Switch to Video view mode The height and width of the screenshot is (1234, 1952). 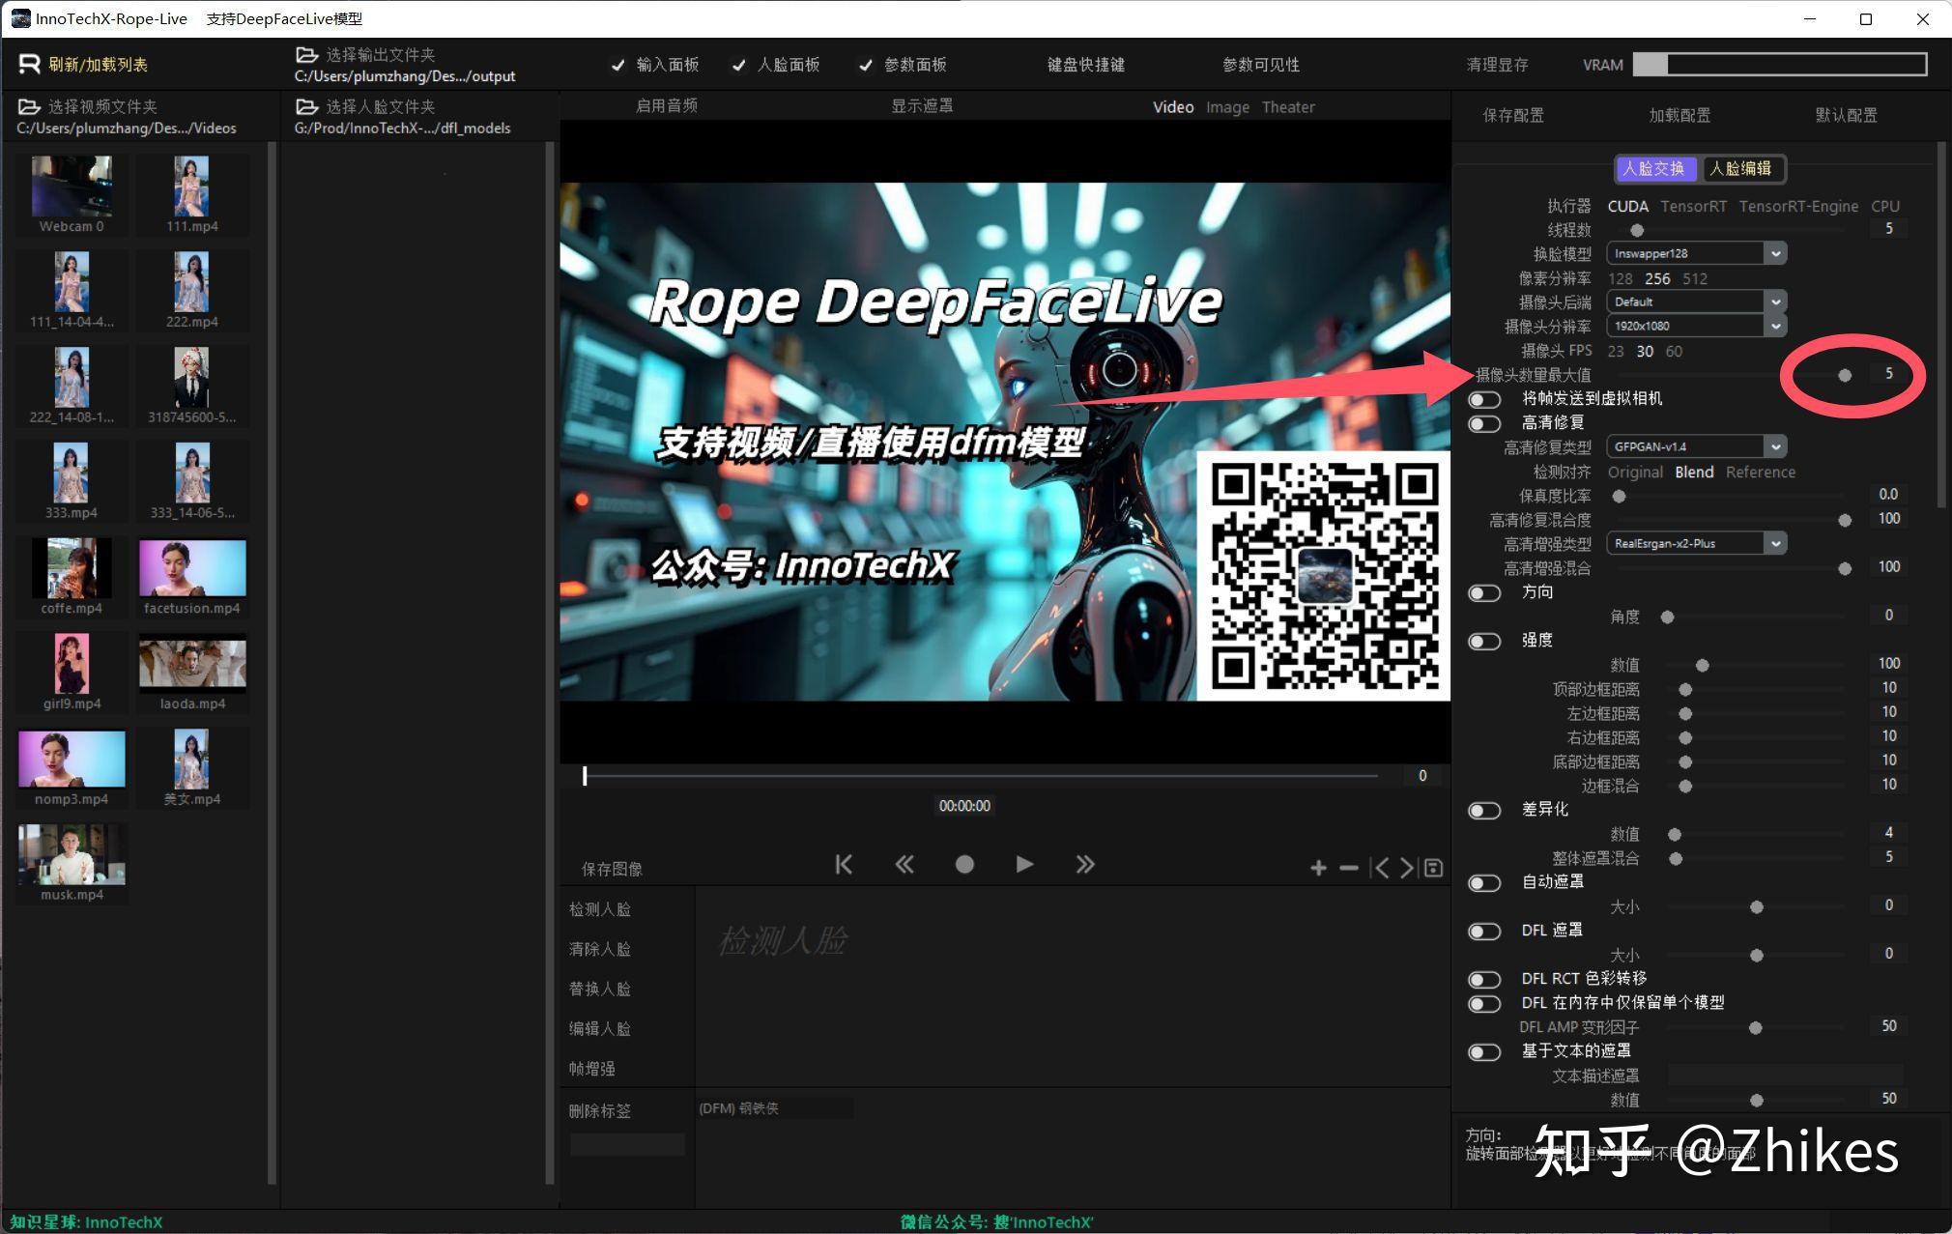(x=1173, y=107)
